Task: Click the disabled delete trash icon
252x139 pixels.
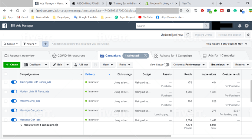Action: tap(95, 65)
